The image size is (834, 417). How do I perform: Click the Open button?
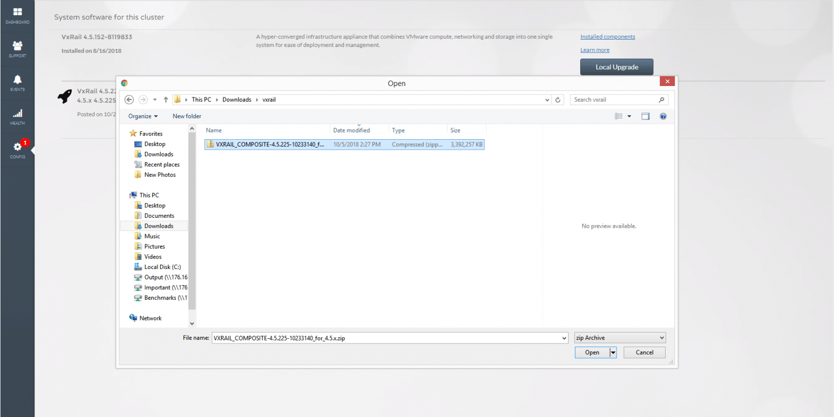[592, 352]
